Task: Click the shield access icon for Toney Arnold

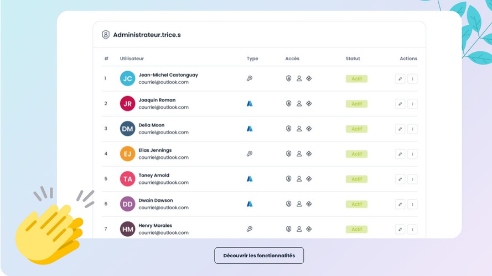Action: tap(289, 179)
